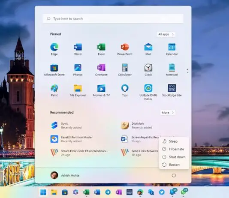
Task: Open Twitter from the taskbar
Action: point(162,192)
